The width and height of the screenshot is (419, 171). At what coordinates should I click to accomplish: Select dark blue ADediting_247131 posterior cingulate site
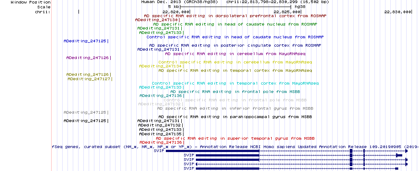[160, 49]
